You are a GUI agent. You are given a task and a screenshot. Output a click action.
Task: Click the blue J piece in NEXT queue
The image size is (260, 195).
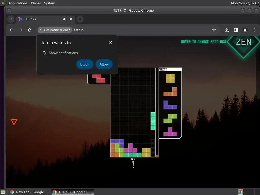pos(170,105)
